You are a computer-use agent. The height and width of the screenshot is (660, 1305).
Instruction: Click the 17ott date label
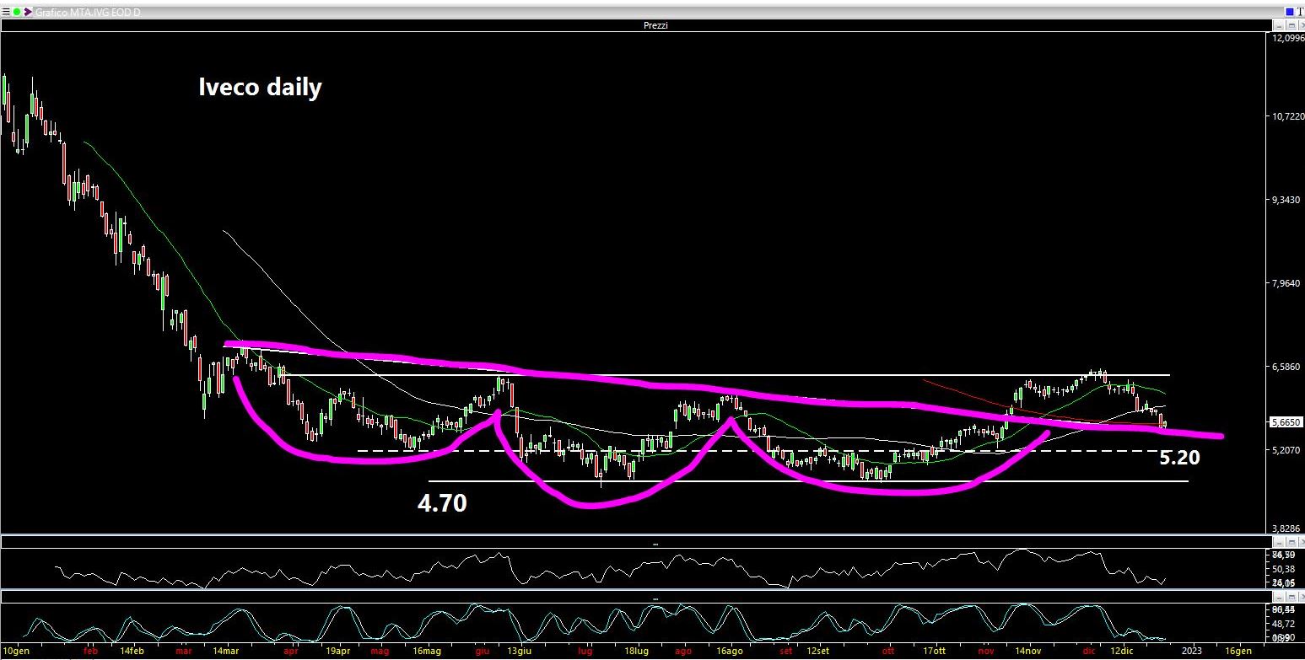tap(936, 652)
